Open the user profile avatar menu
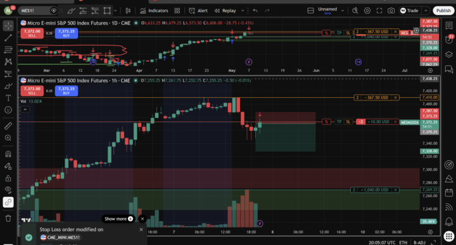 (8, 11)
